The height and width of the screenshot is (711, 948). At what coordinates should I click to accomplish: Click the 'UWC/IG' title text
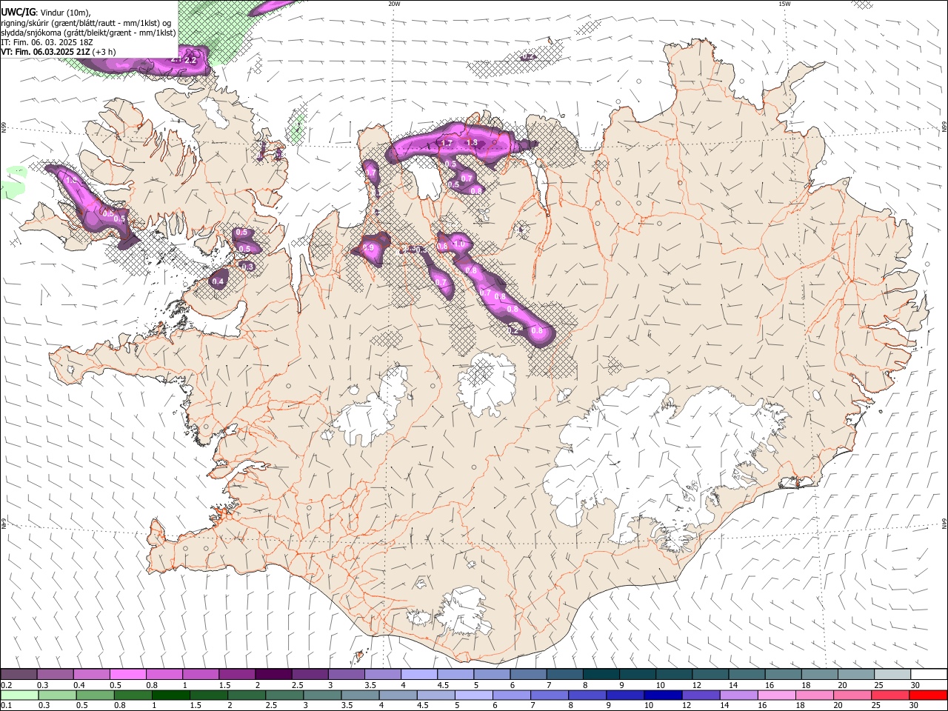(x=17, y=12)
